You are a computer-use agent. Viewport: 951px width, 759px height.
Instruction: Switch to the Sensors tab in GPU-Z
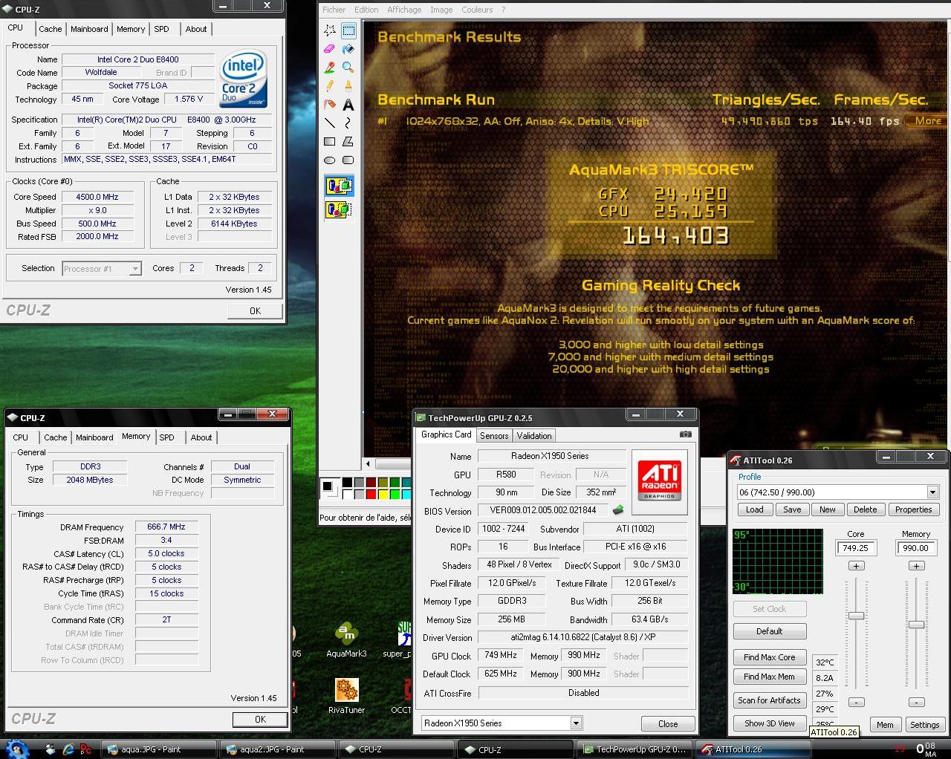(x=494, y=436)
